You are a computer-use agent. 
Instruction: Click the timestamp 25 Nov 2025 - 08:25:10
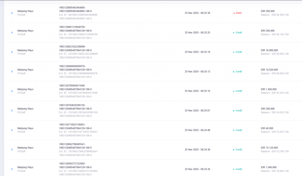click(x=197, y=91)
